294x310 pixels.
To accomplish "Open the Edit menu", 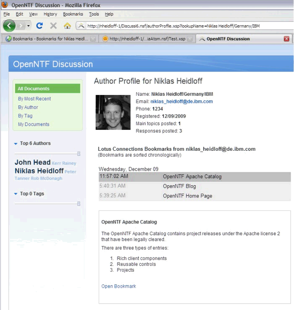I will click(x=19, y=14).
